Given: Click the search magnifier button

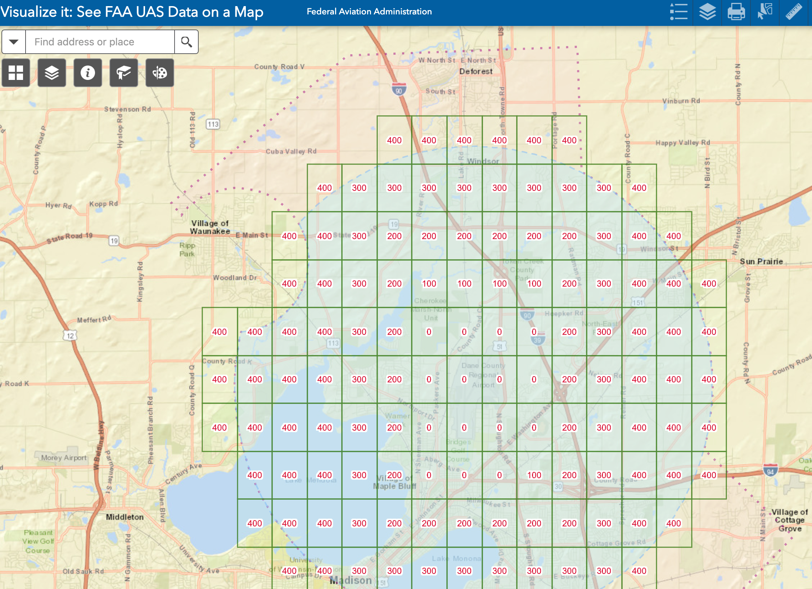Looking at the screenshot, I should 186,42.
